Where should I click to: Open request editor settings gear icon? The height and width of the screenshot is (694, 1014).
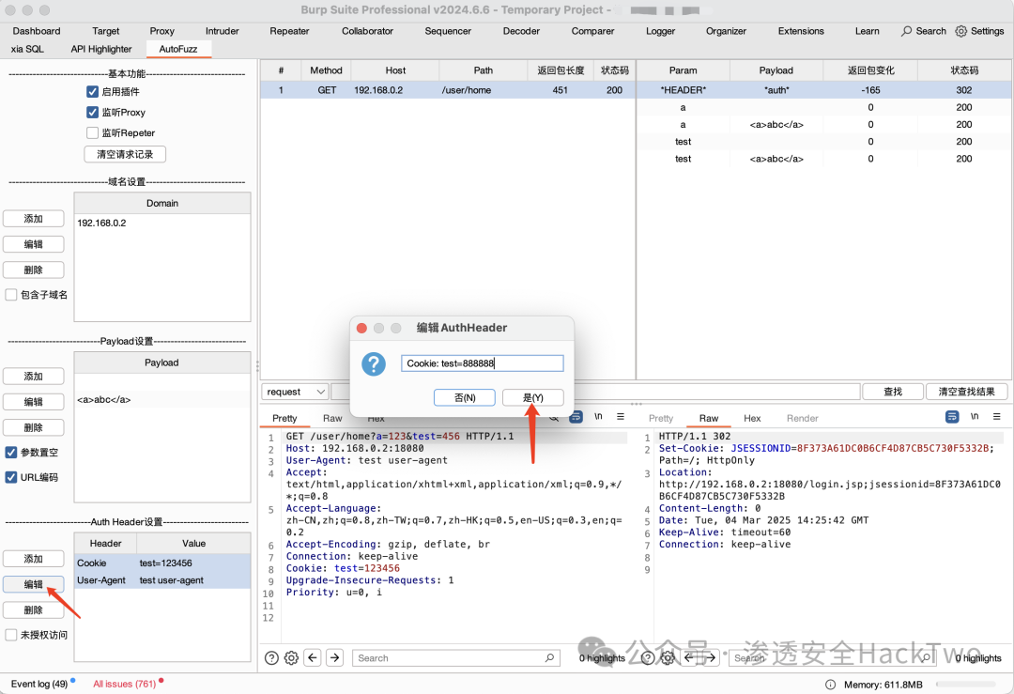point(292,657)
